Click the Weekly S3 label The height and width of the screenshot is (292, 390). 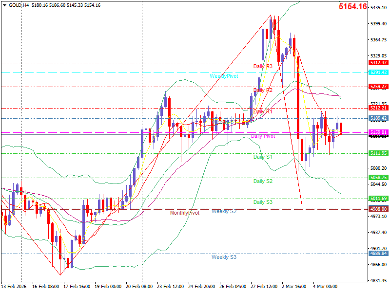[x=224, y=256]
